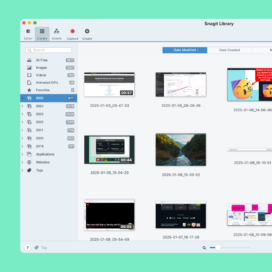
Task: Select video thumbnail 2025-01-06_15-04-29
Action: [x=110, y=150]
